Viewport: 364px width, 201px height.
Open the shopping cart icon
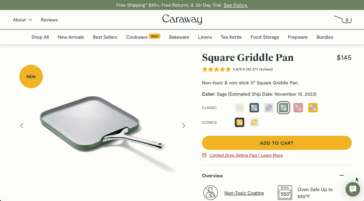click(343, 20)
